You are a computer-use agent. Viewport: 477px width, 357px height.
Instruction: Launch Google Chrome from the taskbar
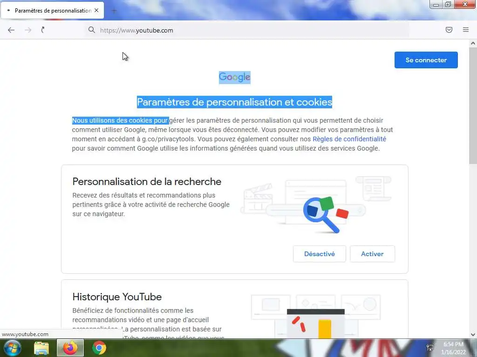click(x=99, y=348)
